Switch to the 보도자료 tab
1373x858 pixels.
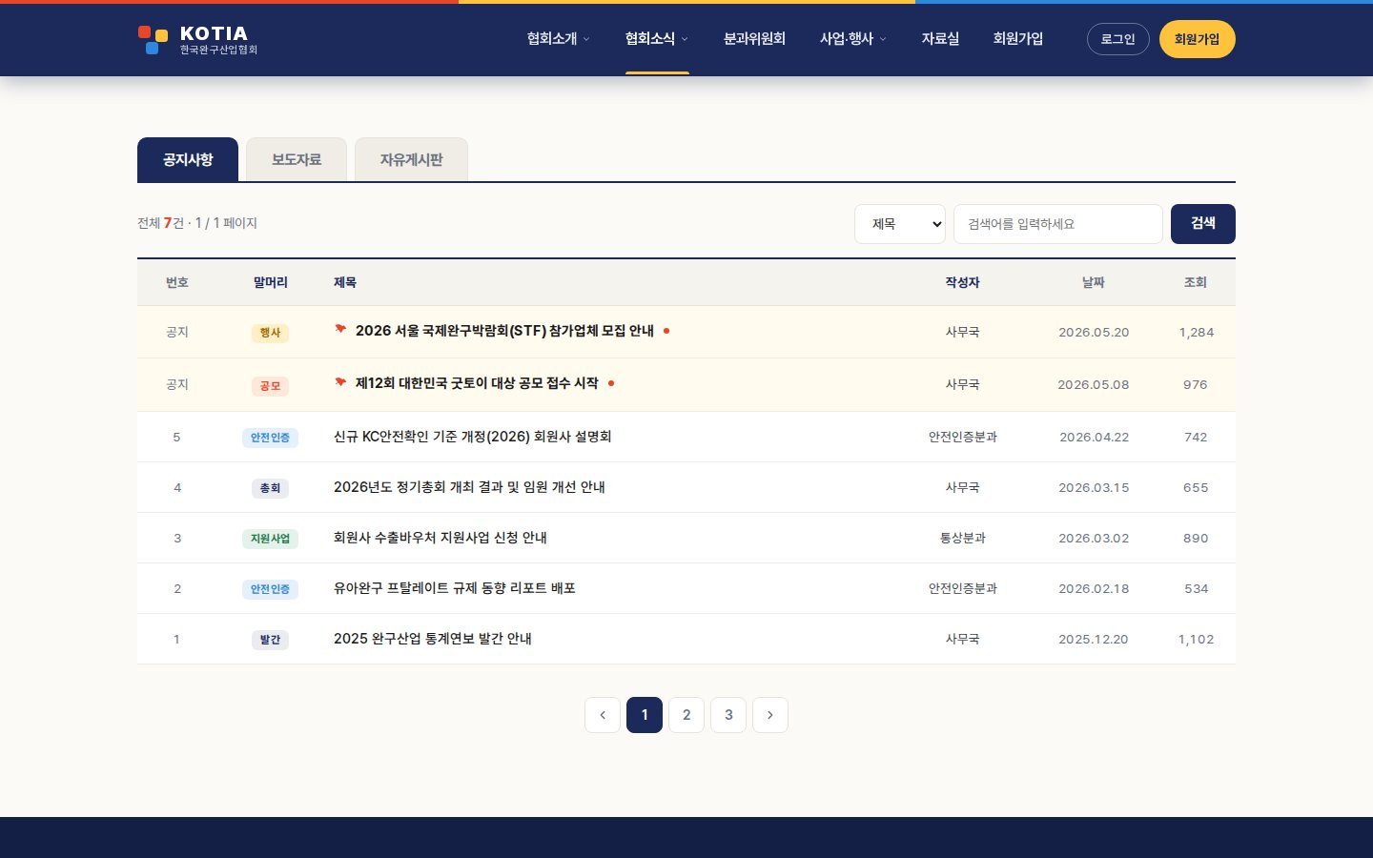coord(297,159)
